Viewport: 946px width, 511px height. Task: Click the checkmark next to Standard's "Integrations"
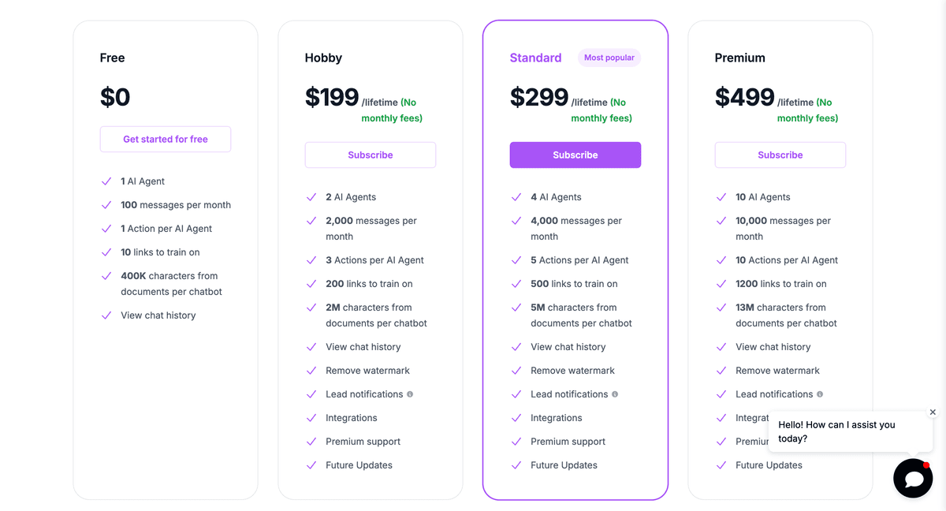tap(516, 417)
